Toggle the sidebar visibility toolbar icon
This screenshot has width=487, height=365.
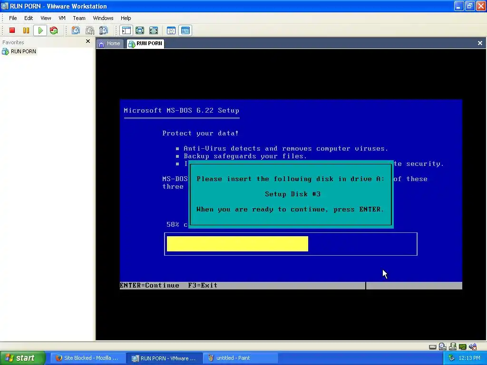click(127, 30)
